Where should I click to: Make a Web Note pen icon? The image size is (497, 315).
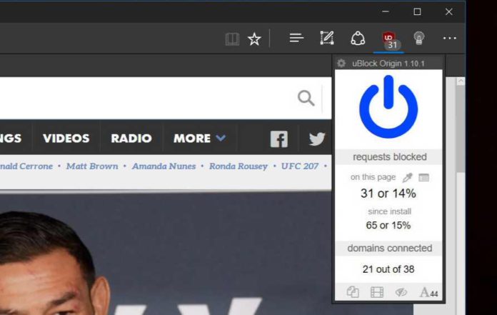point(327,38)
